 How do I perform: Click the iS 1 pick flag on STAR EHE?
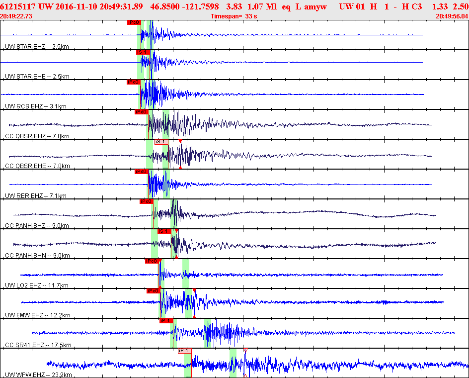pos(143,52)
